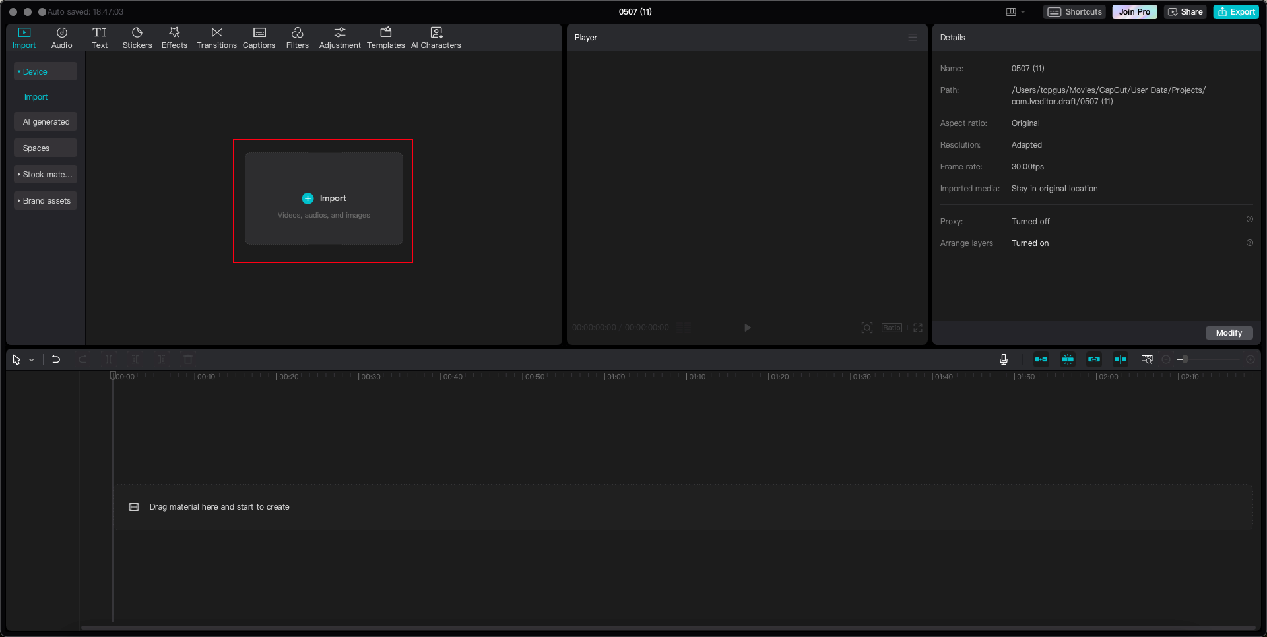Undo the last action

[56, 359]
